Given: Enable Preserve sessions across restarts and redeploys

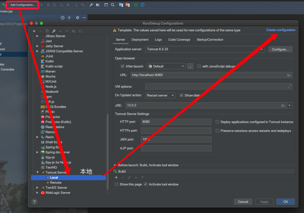Looking at the screenshot, I should click(x=217, y=131).
